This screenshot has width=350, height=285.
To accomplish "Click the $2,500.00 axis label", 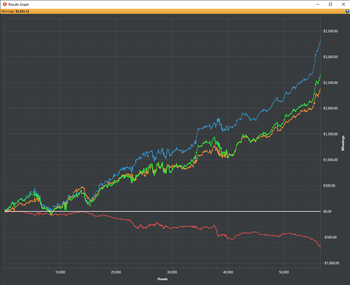I will [x=330, y=83].
